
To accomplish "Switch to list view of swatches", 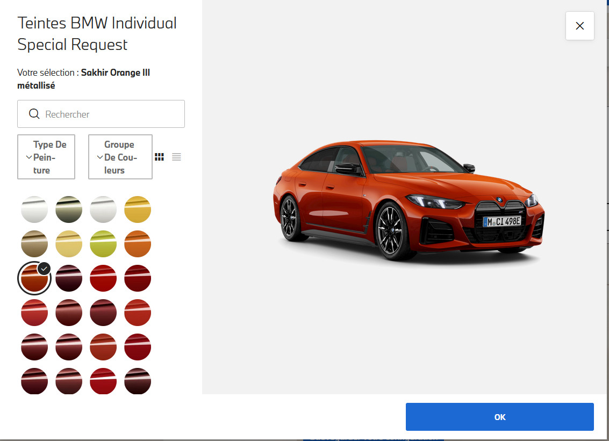I will [176, 157].
